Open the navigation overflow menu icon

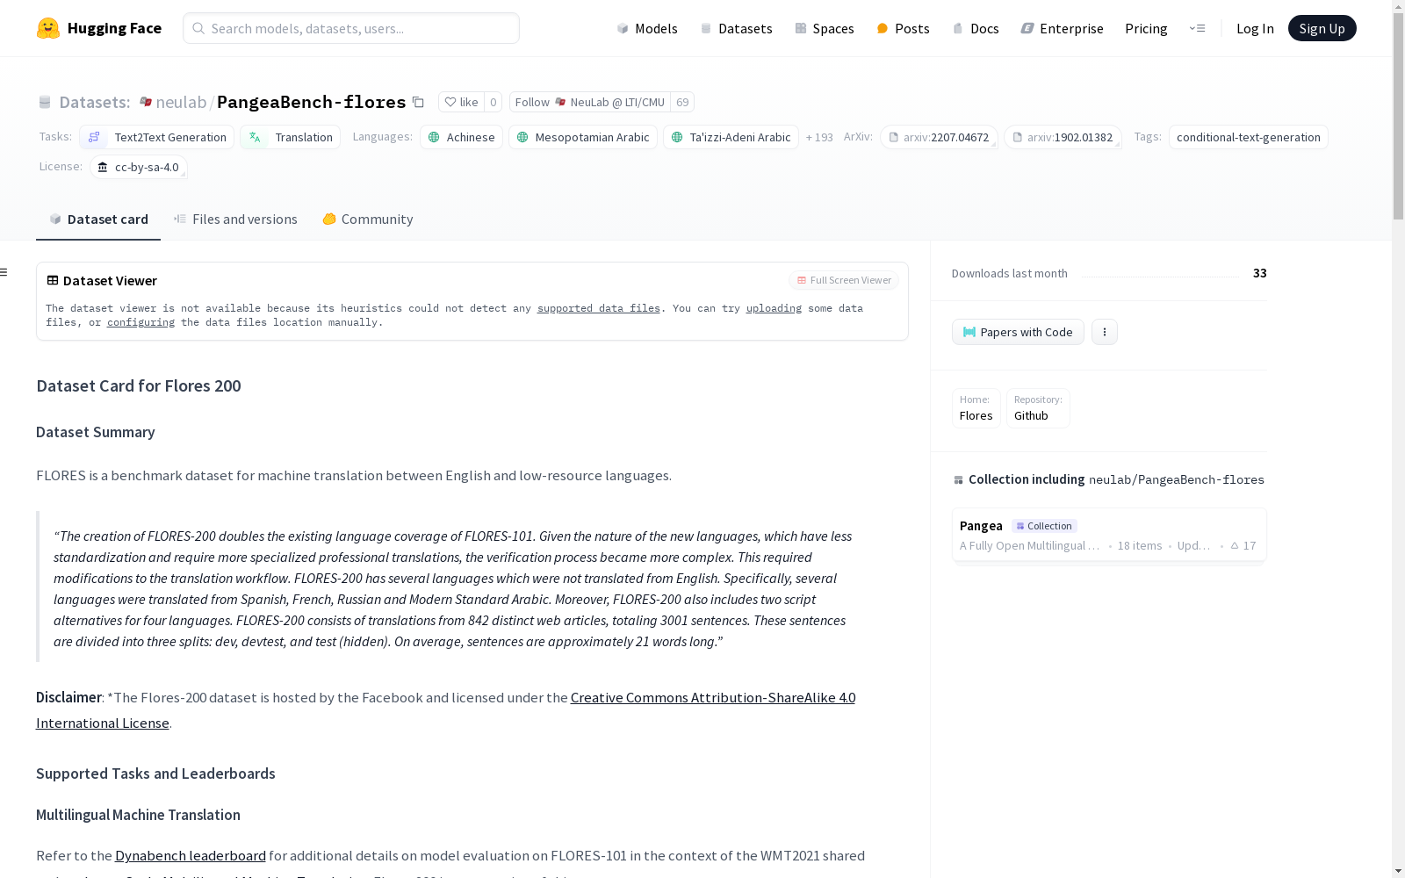click(x=1197, y=28)
